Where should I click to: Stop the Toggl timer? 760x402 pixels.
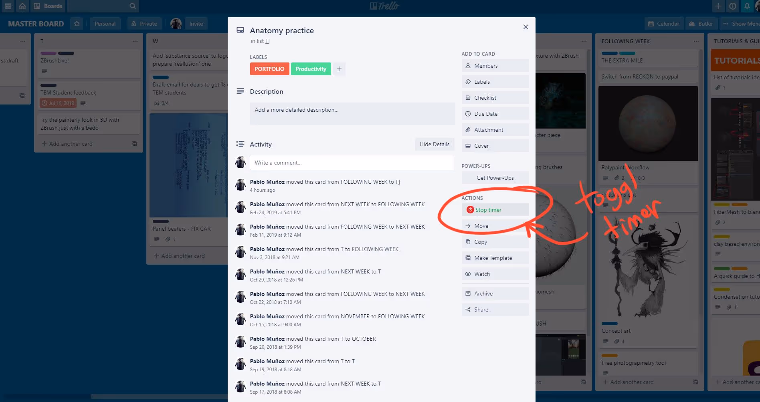(x=495, y=210)
